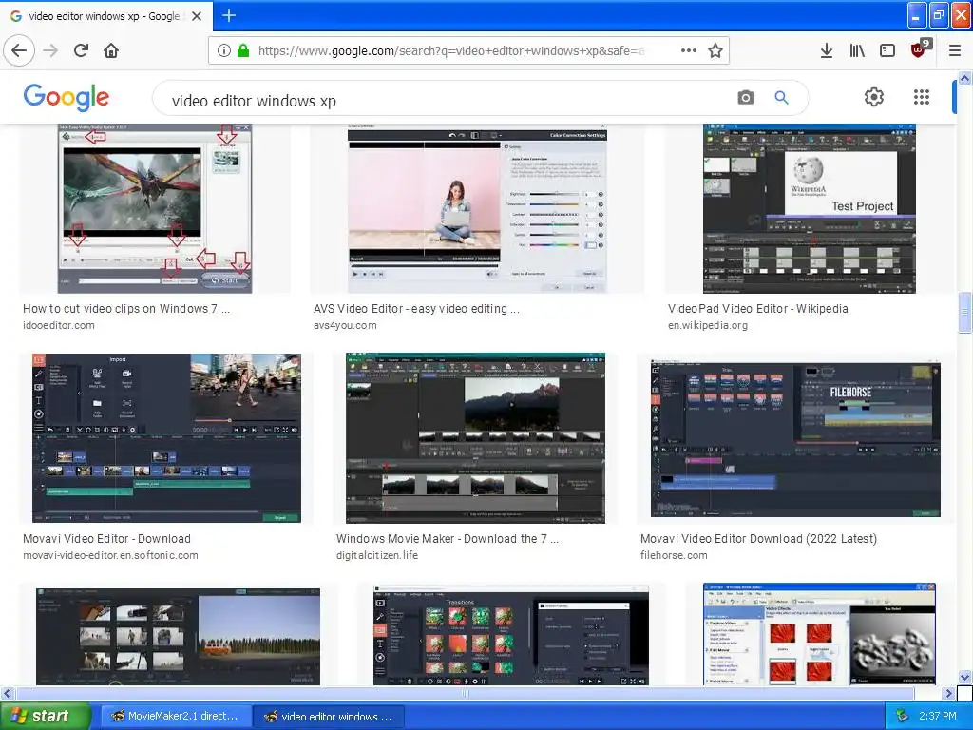
Task: Open the FileHorse Movavi thumbnail
Action: click(795, 438)
